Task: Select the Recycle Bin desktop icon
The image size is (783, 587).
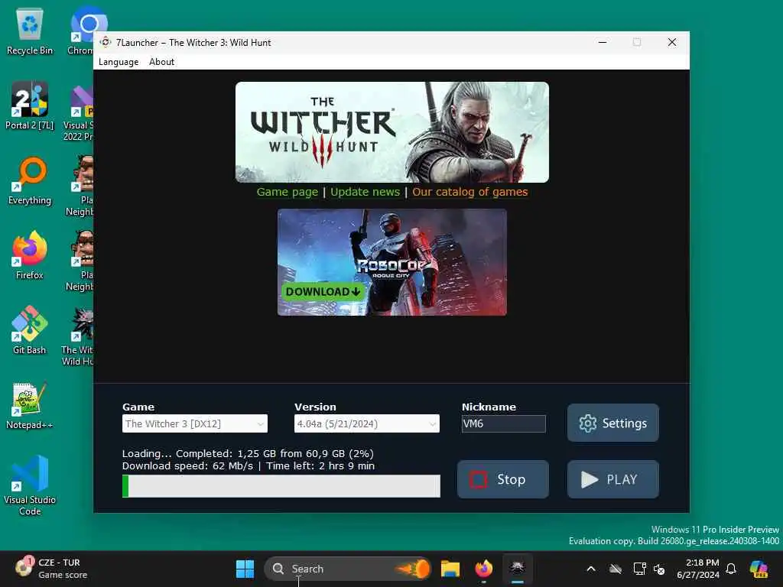Action: click(30, 32)
